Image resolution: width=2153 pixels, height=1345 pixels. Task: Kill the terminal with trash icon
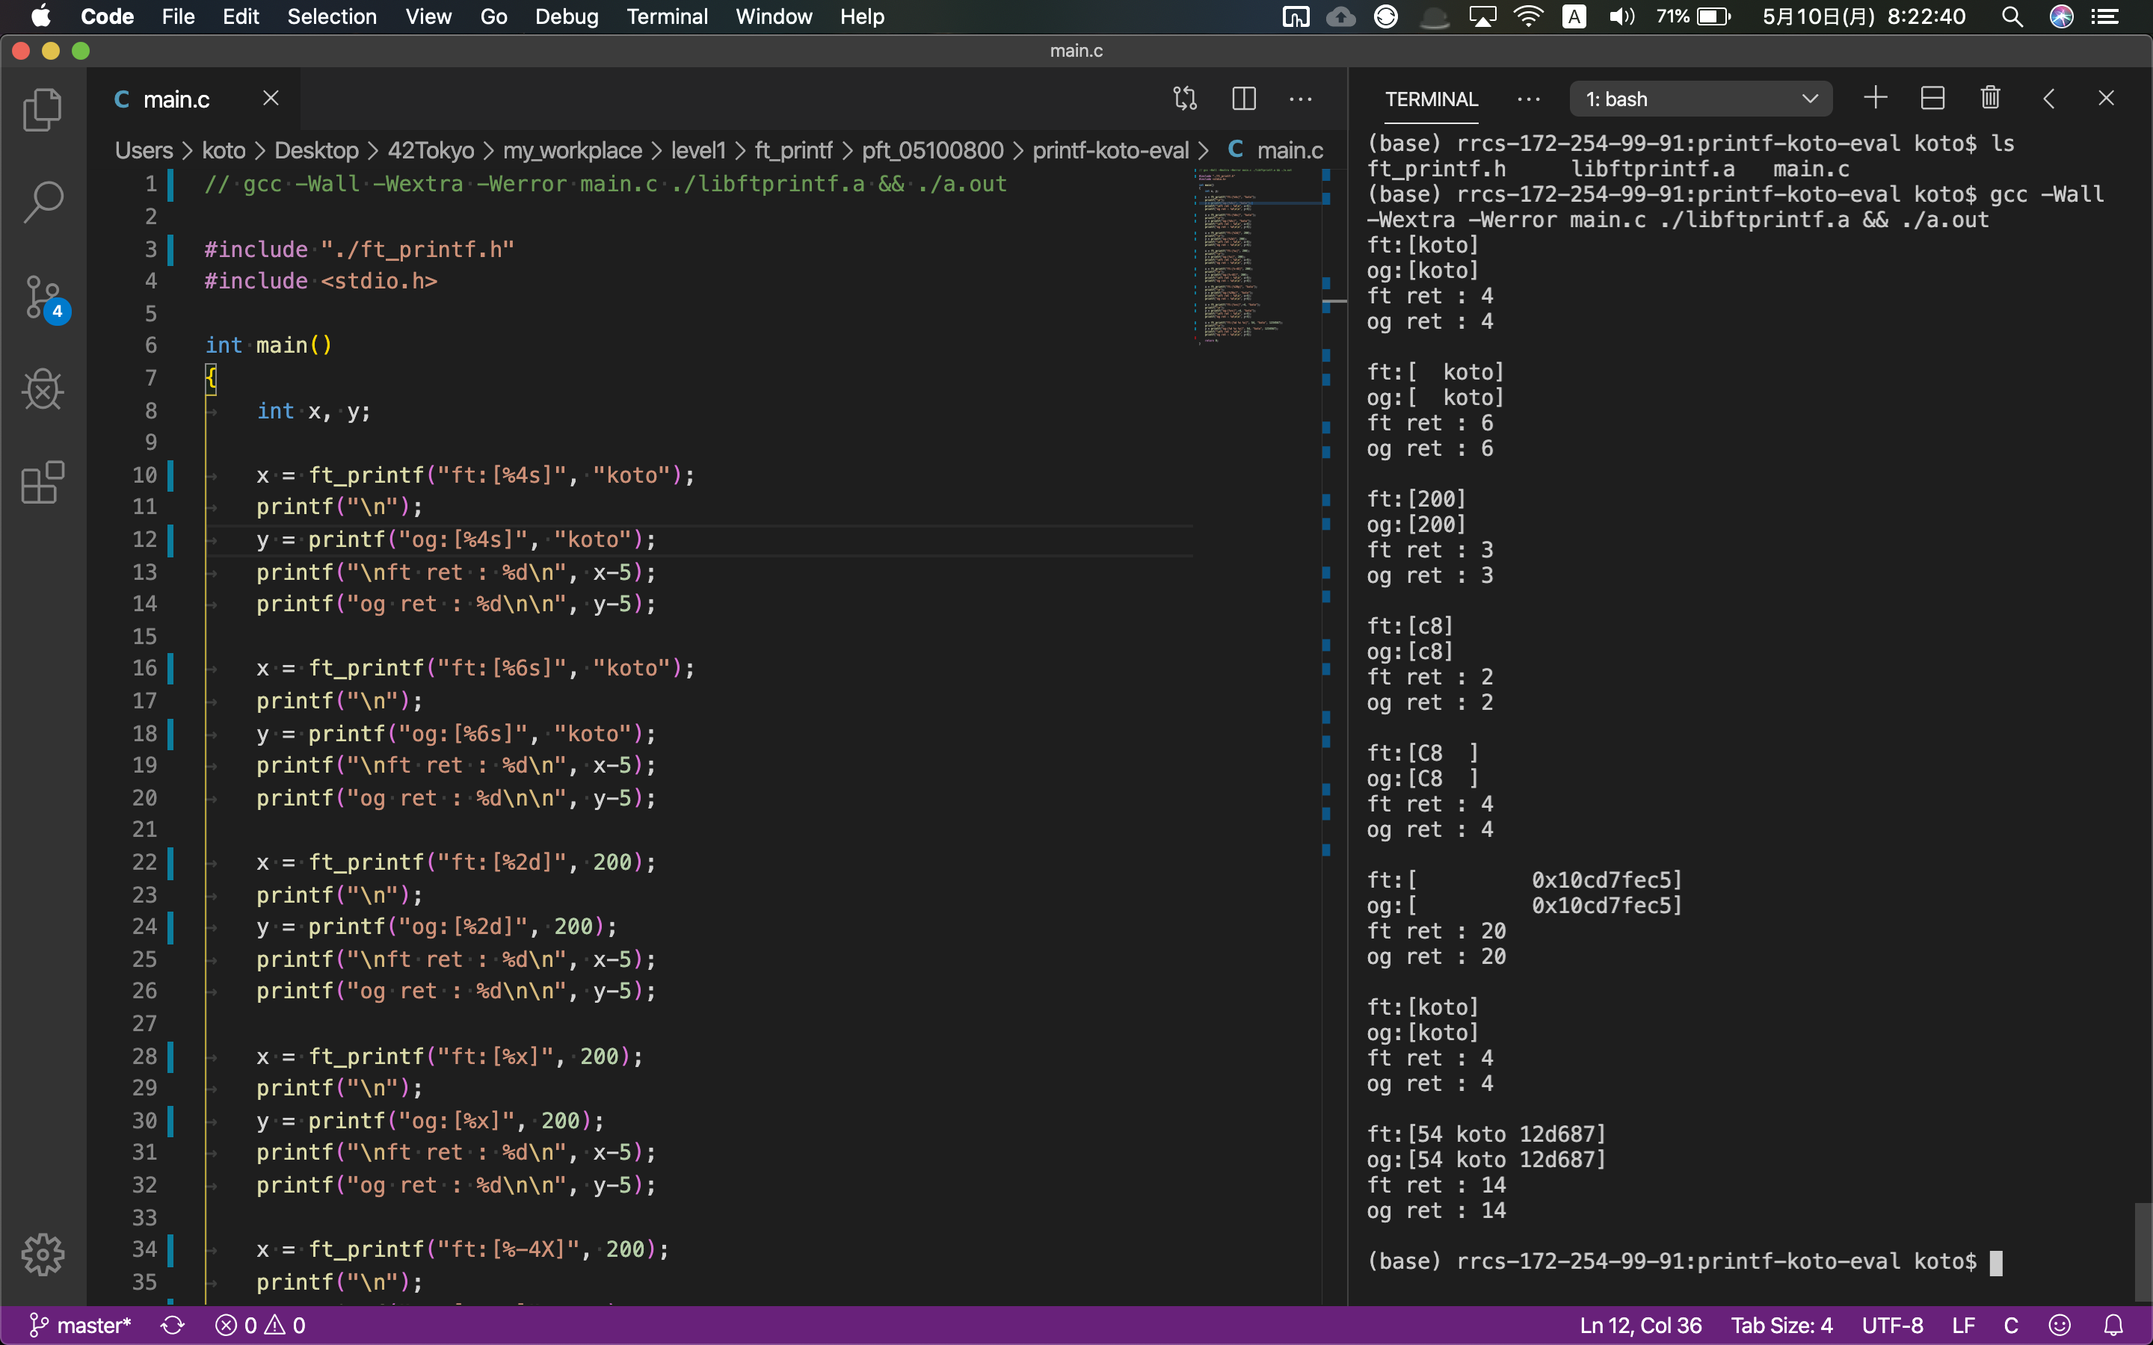point(1991,98)
